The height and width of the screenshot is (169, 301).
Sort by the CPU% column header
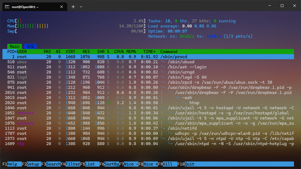(119, 52)
